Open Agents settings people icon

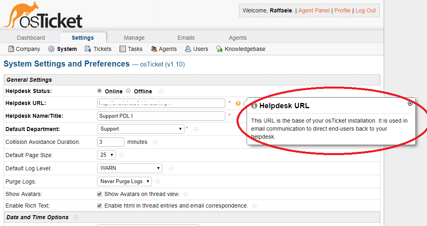(x=154, y=49)
